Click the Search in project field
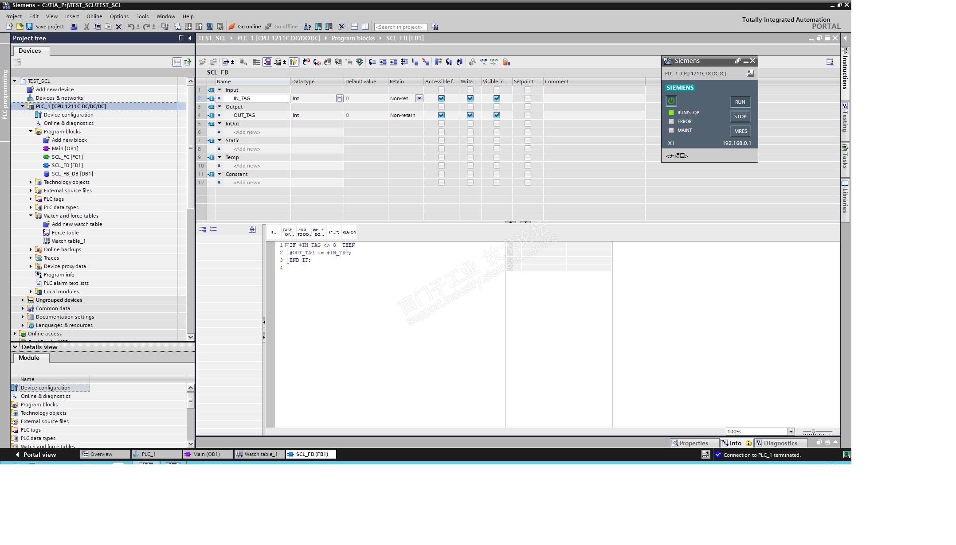 [x=400, y=27]
